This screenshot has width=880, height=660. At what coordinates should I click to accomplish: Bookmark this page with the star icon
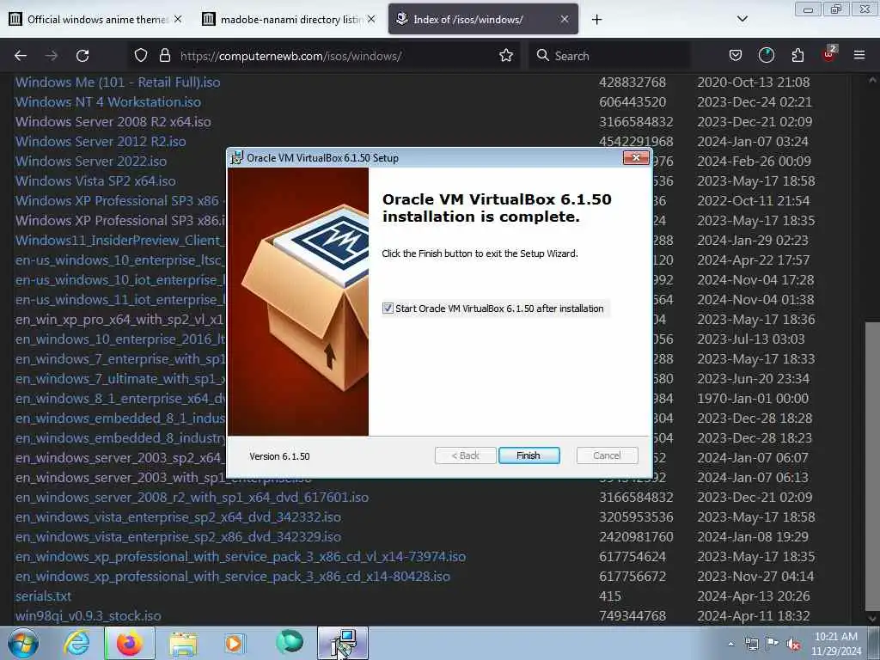click(x=506, y=56)
